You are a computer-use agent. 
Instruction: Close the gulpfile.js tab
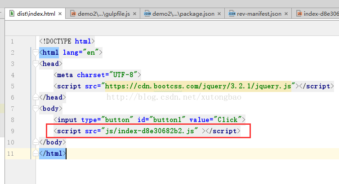tap(135, 14)
